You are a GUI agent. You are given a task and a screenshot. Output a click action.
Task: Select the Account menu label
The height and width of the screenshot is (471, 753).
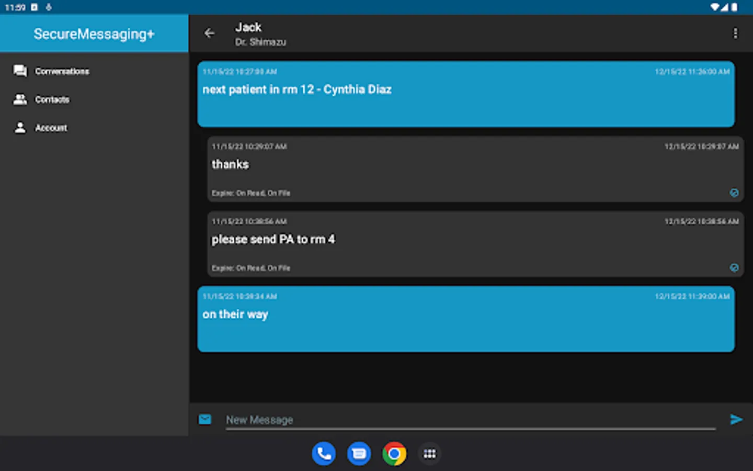coord(51,128)
